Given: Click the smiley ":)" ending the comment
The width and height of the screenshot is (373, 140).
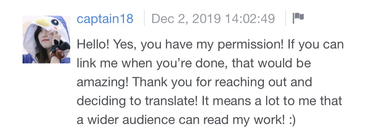Looking at the screenshot, I should pyautogui.click(x=292, y=120).
